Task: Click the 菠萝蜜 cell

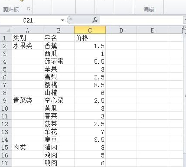Action: 59,62
